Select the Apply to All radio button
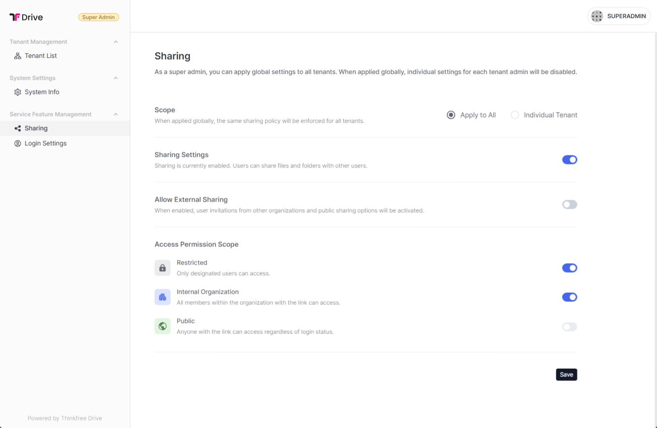The height and width of the screenshot is (428, 657). point(451,115)
